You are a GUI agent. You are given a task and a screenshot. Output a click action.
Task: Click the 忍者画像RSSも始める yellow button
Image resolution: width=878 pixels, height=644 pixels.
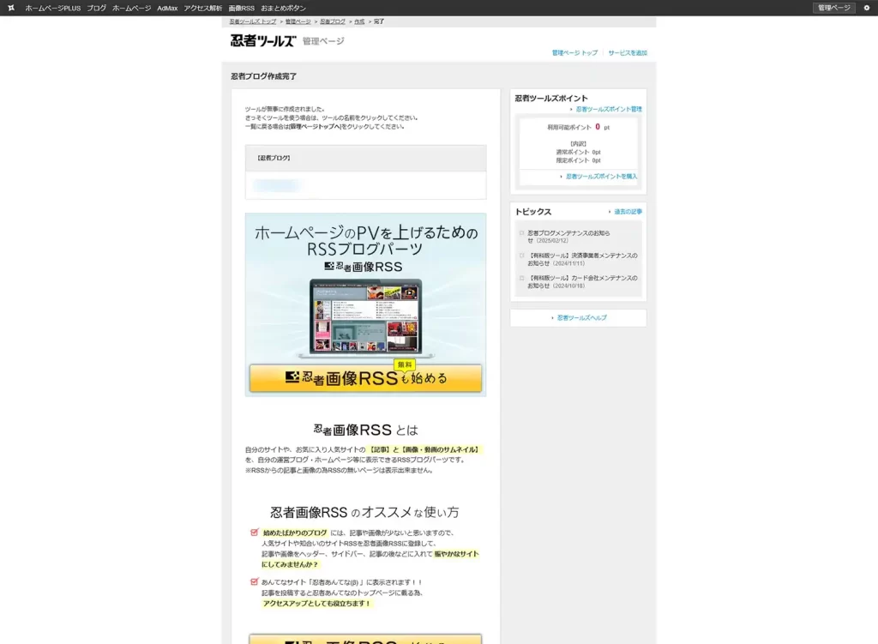coord(365,378)
